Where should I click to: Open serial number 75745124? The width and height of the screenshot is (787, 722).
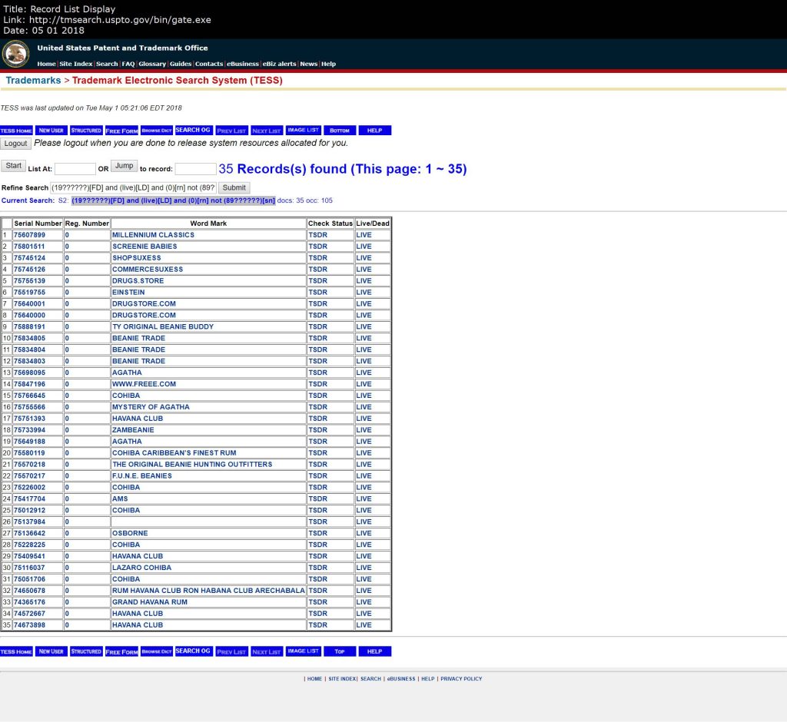(x=30, y=258)
